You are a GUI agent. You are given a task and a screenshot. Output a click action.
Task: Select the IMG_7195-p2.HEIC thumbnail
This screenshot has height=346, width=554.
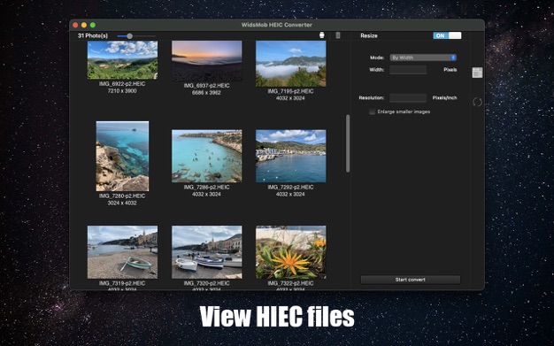(291, 64)
